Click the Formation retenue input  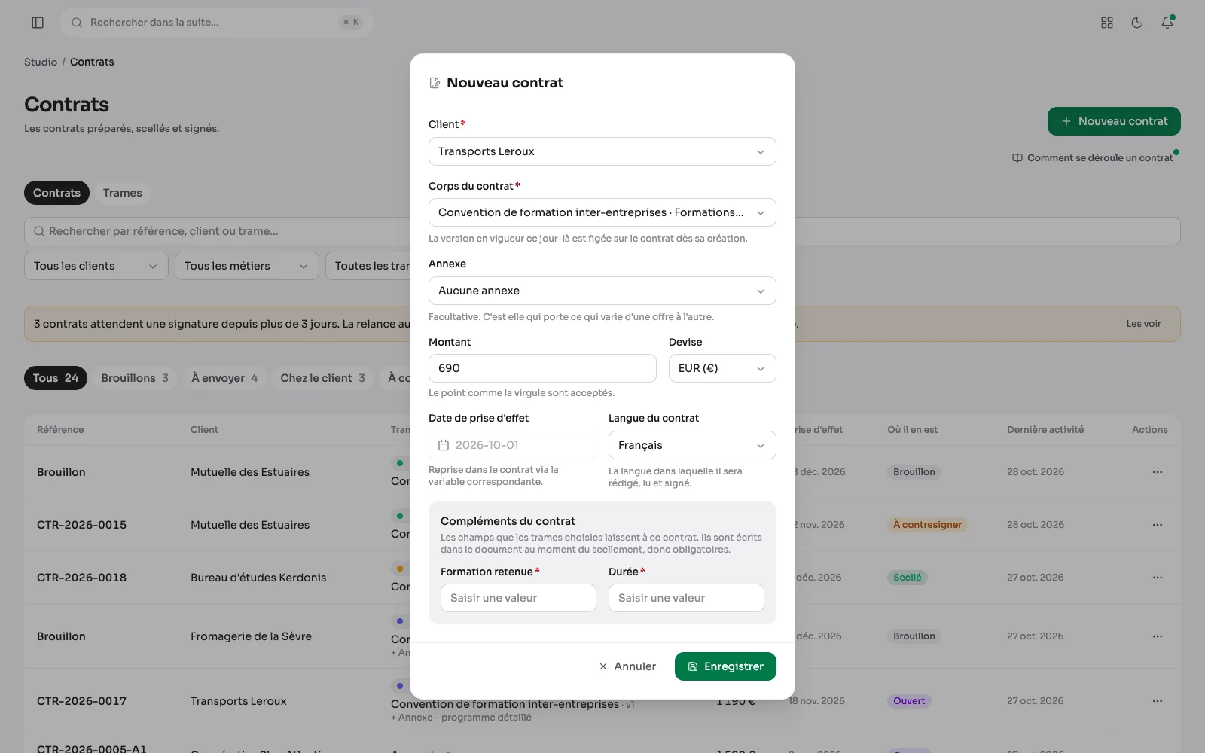518,598
